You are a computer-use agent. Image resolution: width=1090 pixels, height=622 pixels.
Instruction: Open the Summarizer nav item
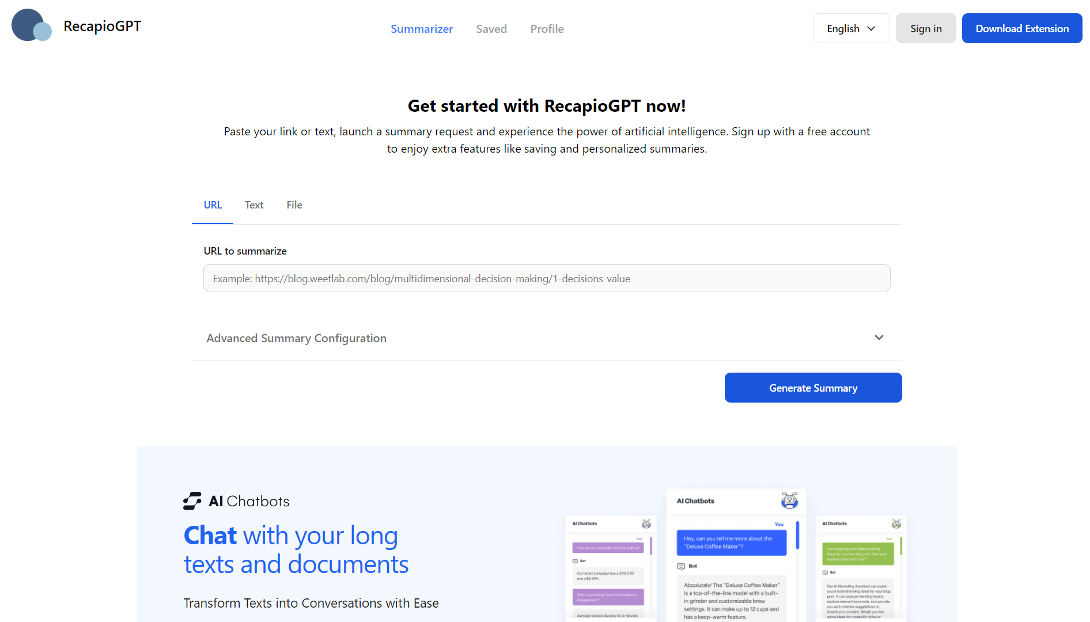coord(422,29)
